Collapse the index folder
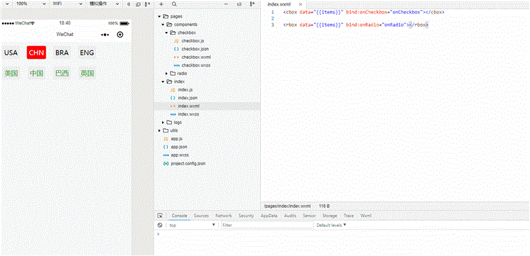The width and height of the screenshot is (530, 256). pos(163,82)
